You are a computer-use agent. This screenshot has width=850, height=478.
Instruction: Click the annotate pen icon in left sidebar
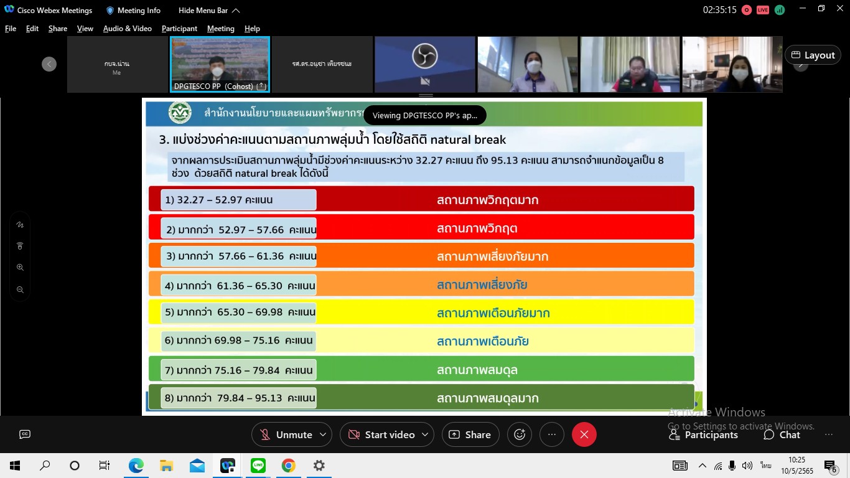point(20,225)
